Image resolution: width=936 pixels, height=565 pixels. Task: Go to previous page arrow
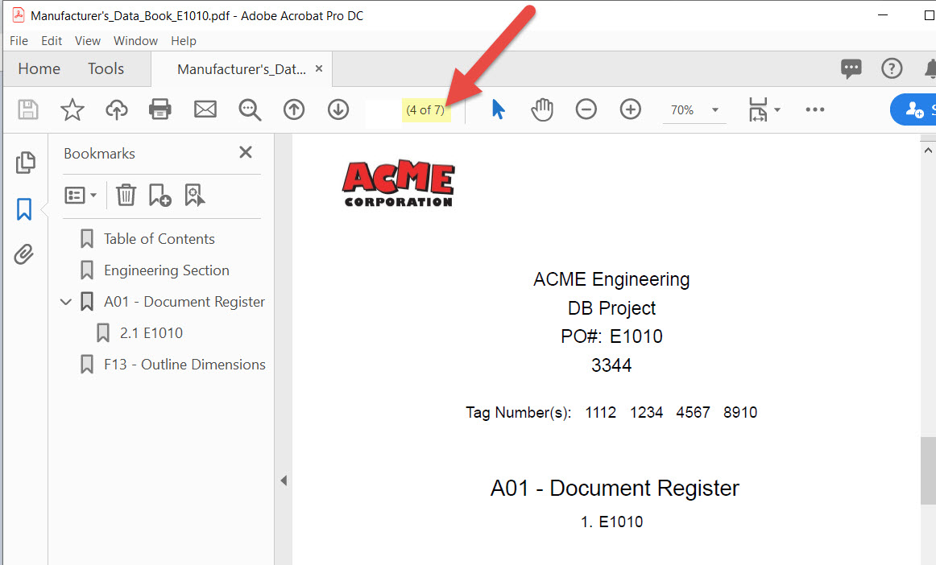(x=294, y=109)
